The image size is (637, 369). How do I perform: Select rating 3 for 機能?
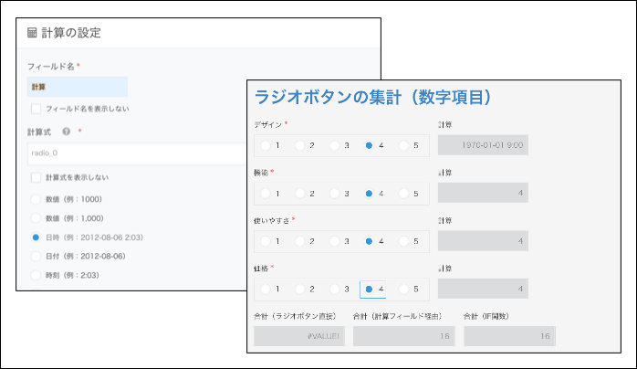pos(334,194)
